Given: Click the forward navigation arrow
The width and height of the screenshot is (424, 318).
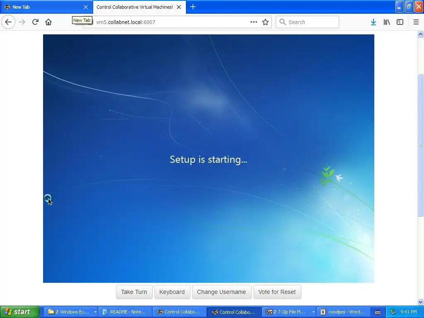Looking at the screenshot, I should click(22, 22).
